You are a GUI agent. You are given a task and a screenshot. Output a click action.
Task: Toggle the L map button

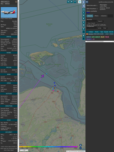coord(84,13)
